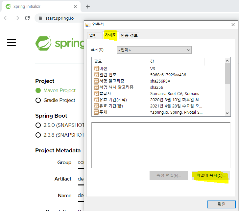The width and height of the screenshot is (239, 211).
Task: Click the Spring leaf logo
Action: tap(43, 43)
